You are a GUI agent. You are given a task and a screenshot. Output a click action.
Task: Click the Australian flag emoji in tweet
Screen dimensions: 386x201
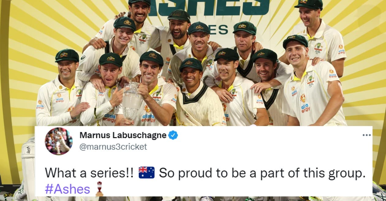[x=146, y=173]
